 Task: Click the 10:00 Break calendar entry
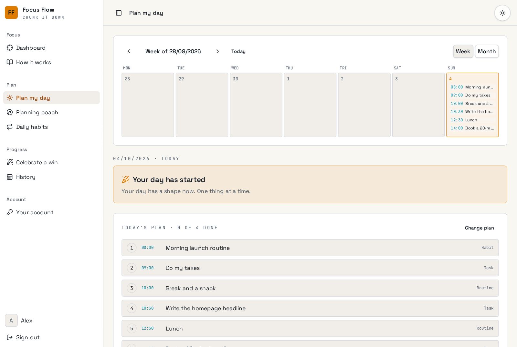pyautogui.click(x=472, y=104)
